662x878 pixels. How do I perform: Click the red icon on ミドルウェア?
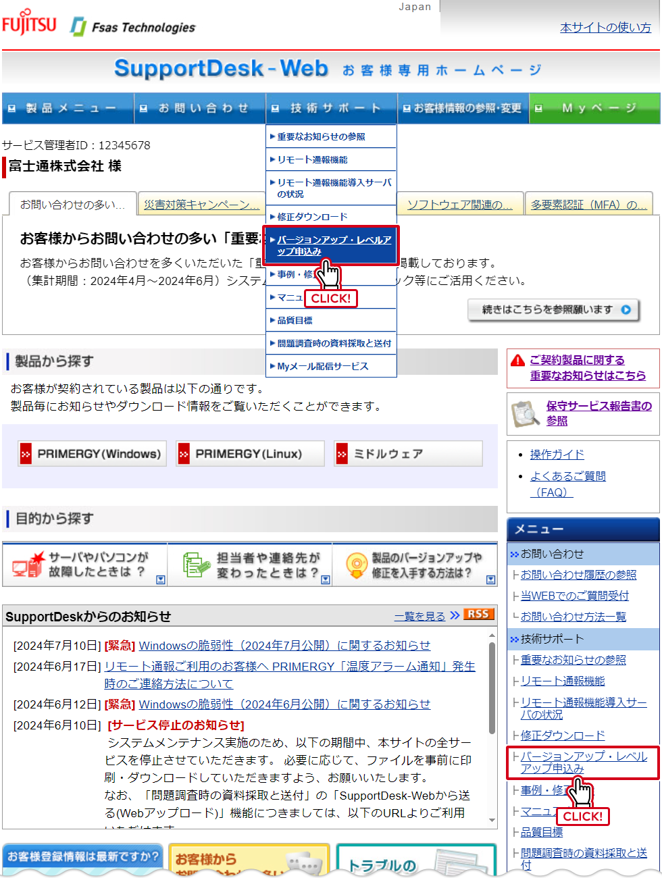pos(342,454)
